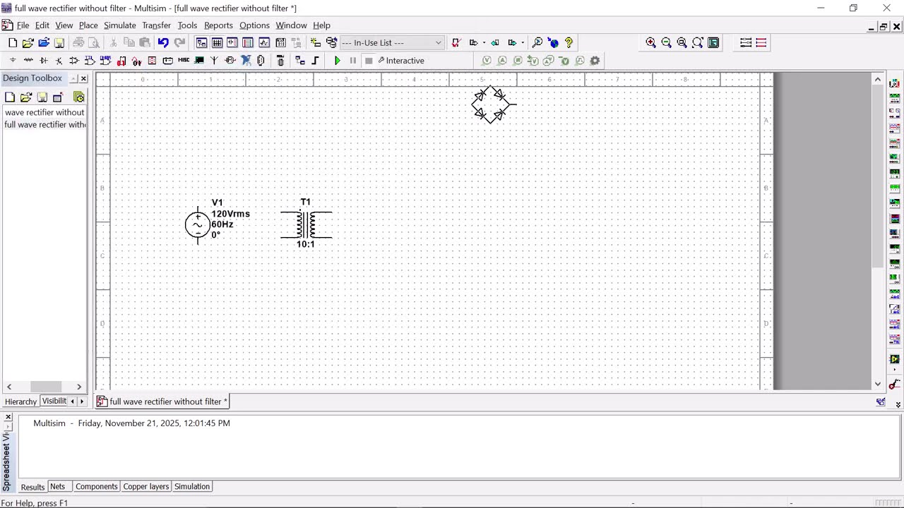
Task: Close the Spreadsheet view panel
Action: tap(8, 417)
